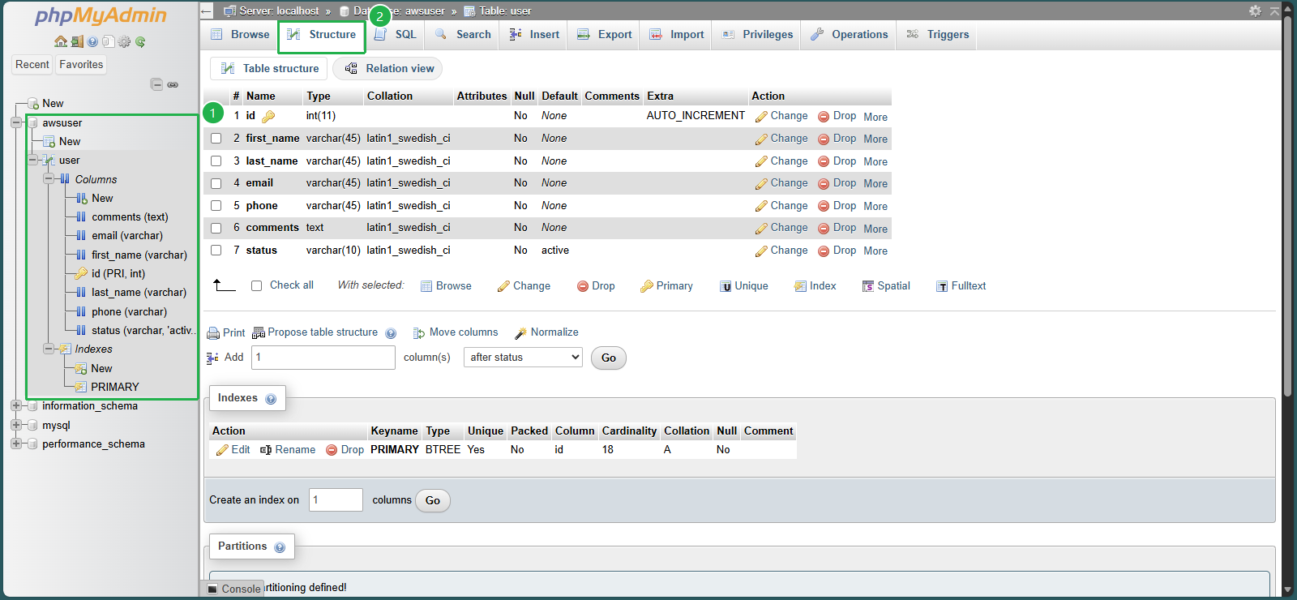The width and height of the screenshot is (1297, 600).
Task: Tick the checkbox for the phone column
Action: (216, 206)
